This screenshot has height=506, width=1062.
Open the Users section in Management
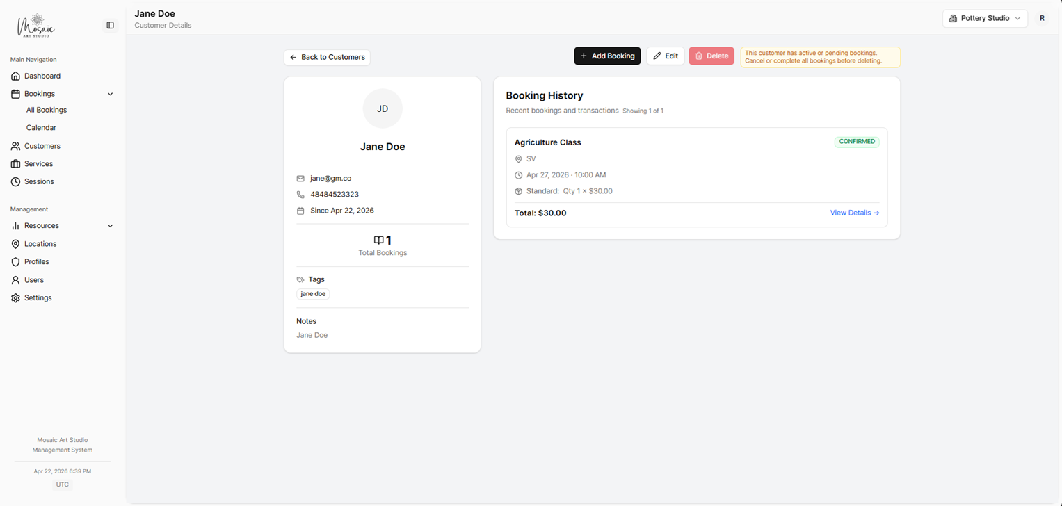pyautogui.click(x=32, y=279)
